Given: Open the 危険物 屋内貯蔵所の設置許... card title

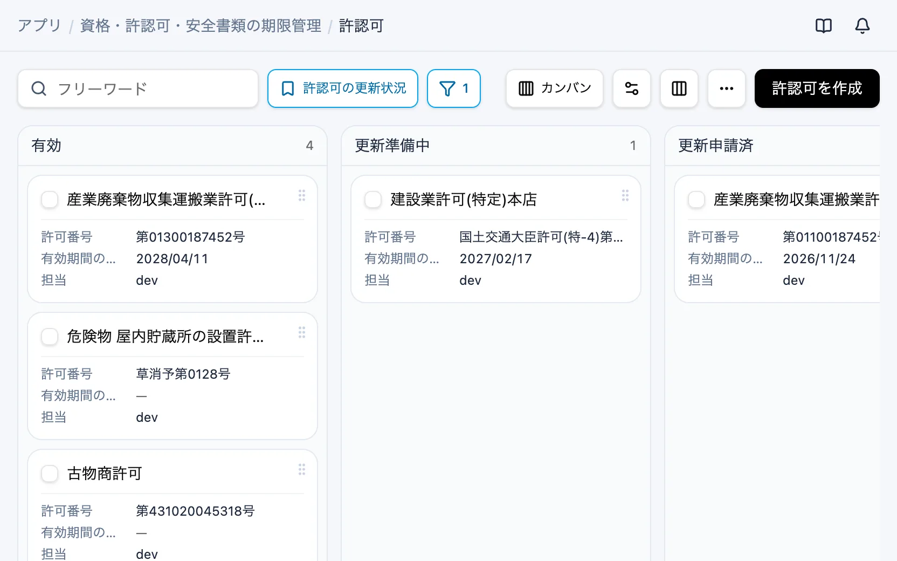Looking at the screenshot, I should [x=165, y=337].
